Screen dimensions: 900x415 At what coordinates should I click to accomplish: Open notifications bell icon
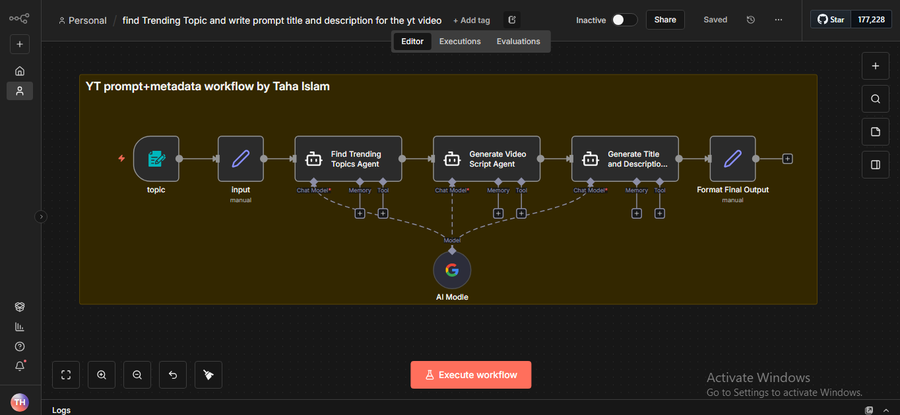tap(20, 366)
